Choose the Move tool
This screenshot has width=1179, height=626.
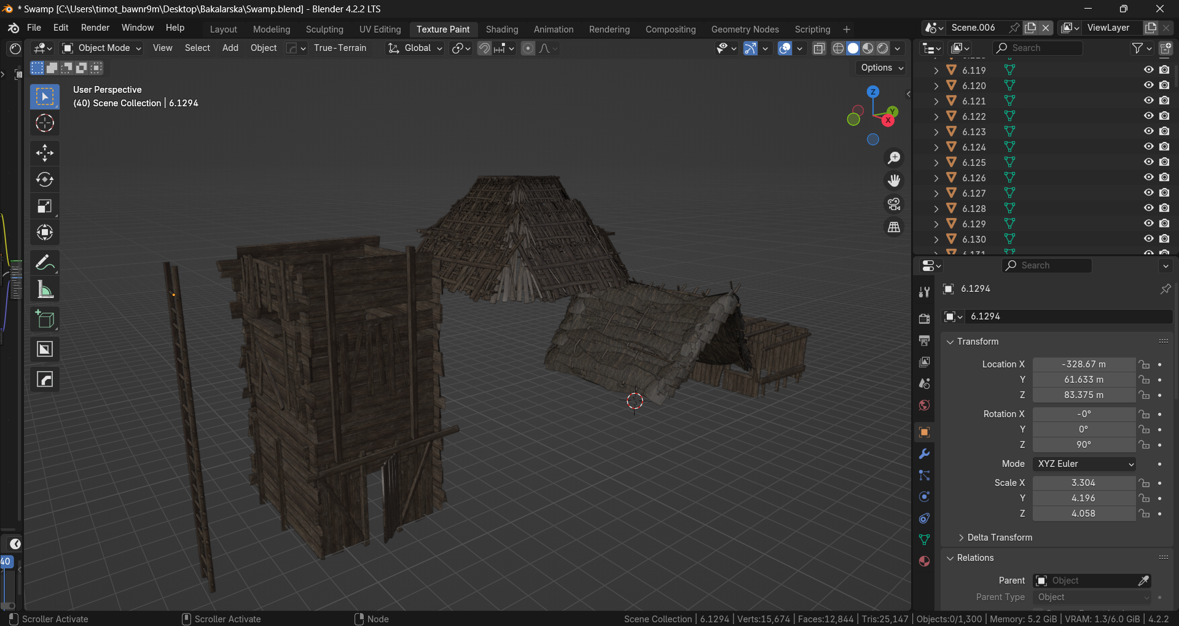[x=45, y=153]
